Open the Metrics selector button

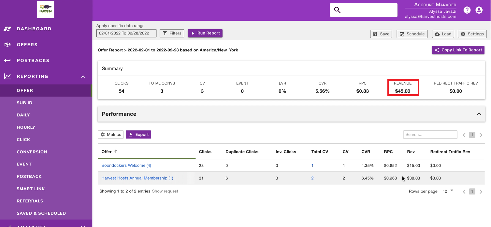point(111,135)
